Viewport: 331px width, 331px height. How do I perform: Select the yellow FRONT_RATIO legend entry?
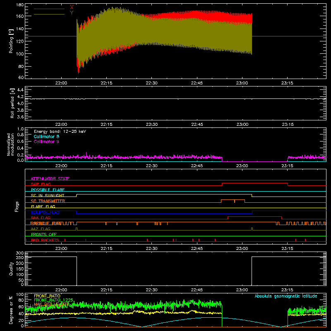(x=47, y=296)
